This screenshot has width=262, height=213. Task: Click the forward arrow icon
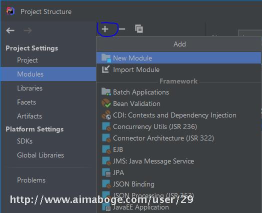coord(27,30)
